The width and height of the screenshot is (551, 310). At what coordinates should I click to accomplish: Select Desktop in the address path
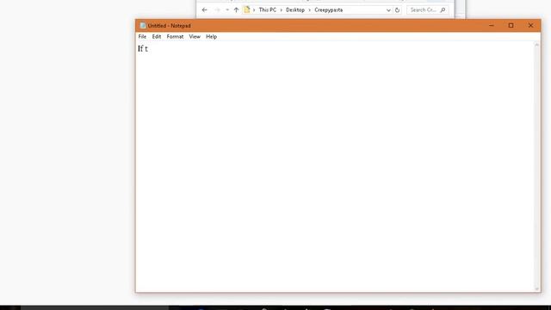tap(295, 9)
